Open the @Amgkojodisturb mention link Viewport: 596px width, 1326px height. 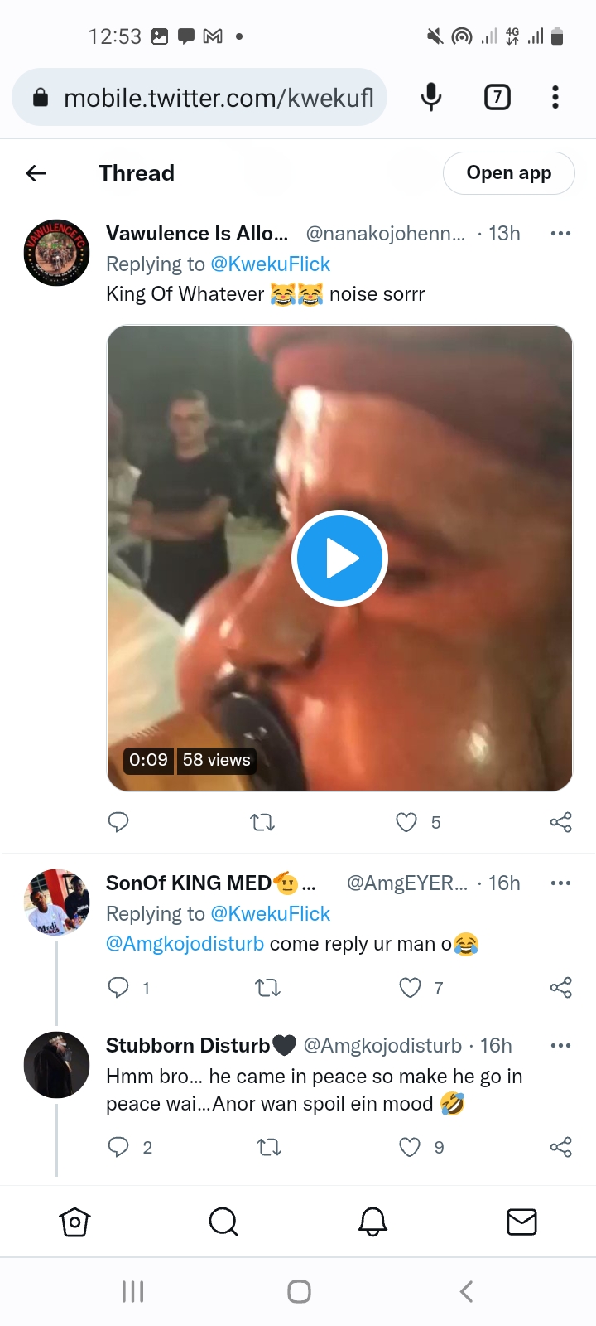point(185,944)
